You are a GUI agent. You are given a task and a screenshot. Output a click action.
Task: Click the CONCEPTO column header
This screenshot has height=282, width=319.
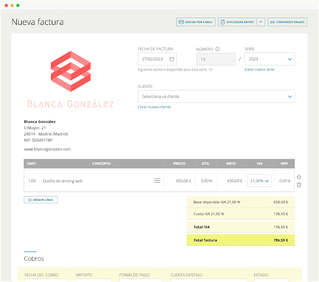(102, 163)
